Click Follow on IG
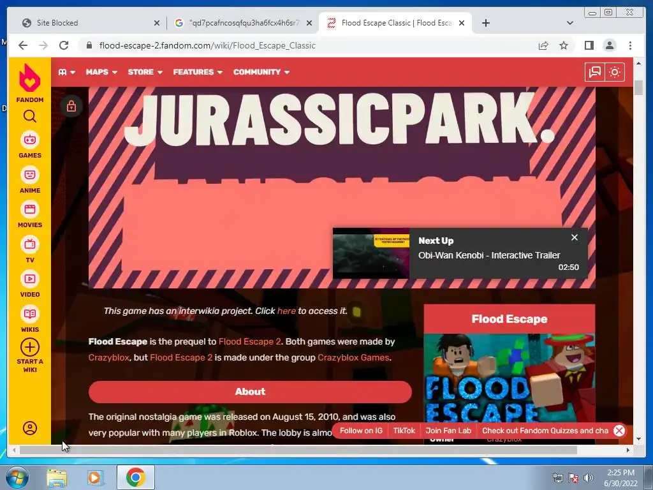 (x=361, y=431)
